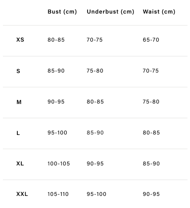Click the XXL underbust value 95-100
The width and height of the screenshot is (190, 208).
[96, 194]
